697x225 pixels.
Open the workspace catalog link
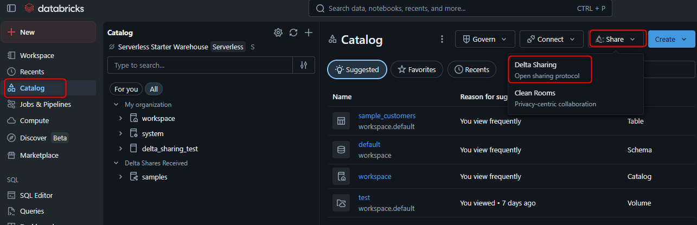[375, 176]
